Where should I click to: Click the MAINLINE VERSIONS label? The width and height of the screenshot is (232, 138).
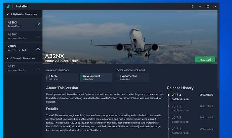click(57, 70)
